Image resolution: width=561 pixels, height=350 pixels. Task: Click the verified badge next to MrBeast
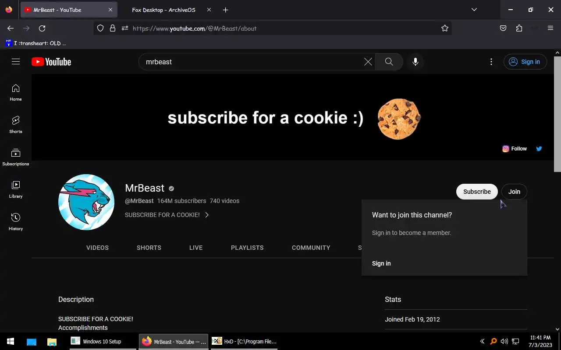click(171, 189)
